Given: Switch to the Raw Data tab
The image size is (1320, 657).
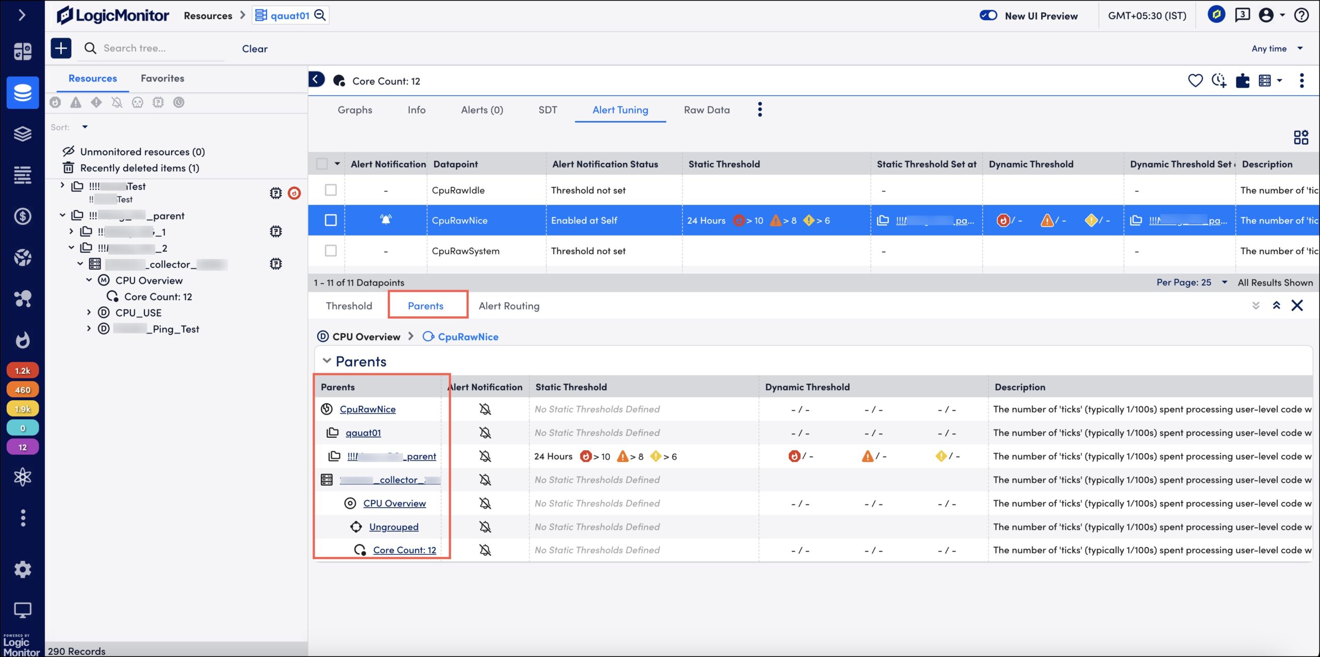Looking at the screenshot, I should point(707,110).
